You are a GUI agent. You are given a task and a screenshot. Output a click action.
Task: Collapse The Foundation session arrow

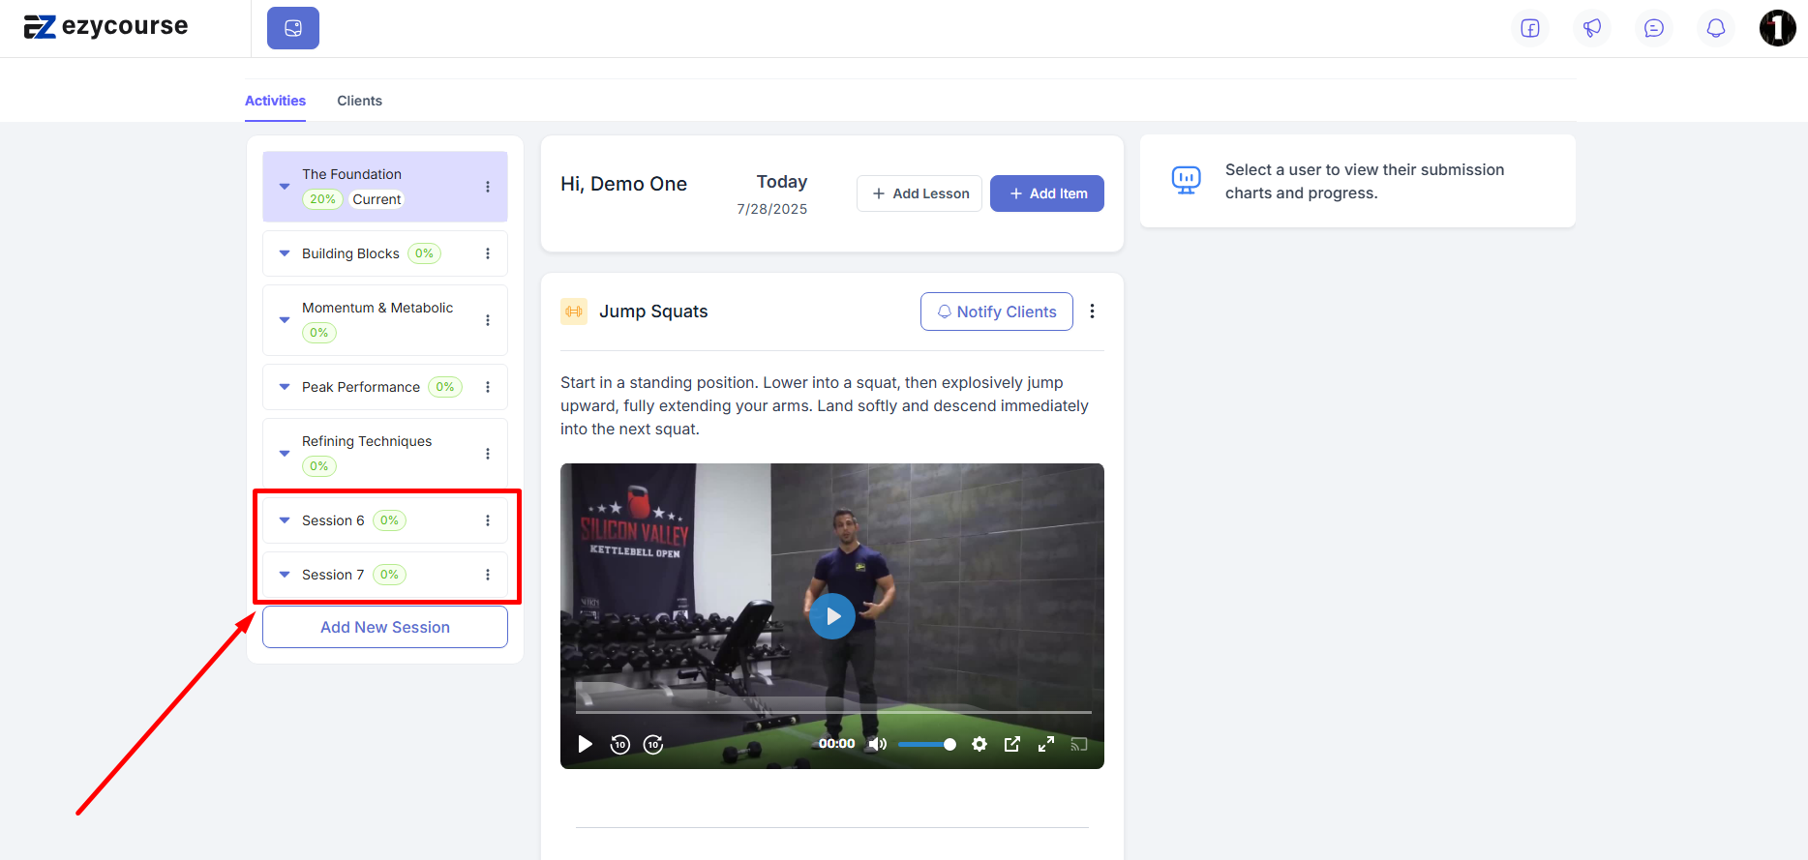coord(285,187)
